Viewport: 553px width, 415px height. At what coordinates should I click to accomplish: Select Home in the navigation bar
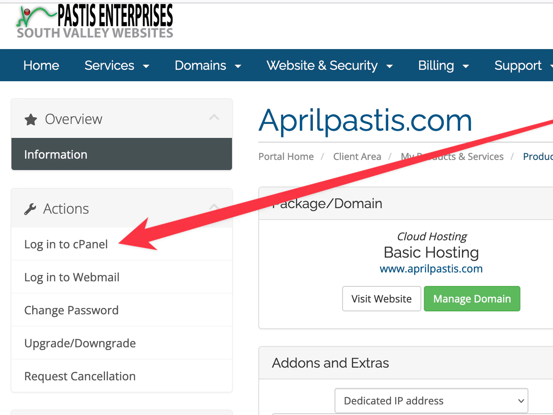[41, 65]
